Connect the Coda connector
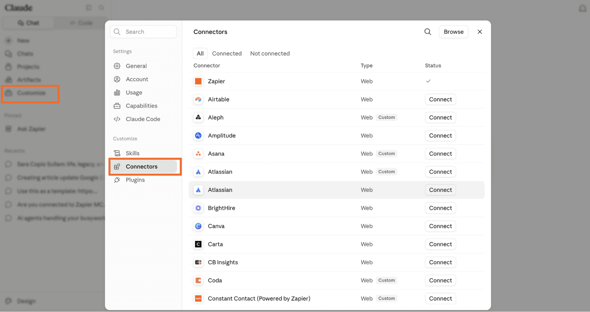This screenshot has height=312, width=590. click(x=440, y=281)
